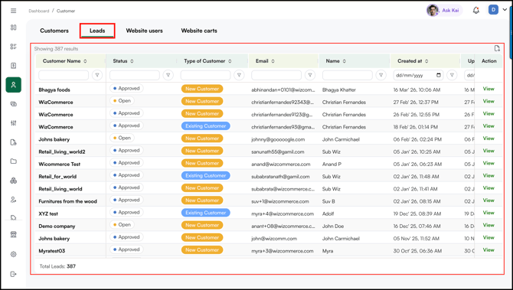Sort by Created at column arrows
The width and height of the screenshot is (513, 290).
[x=426, y=61]
